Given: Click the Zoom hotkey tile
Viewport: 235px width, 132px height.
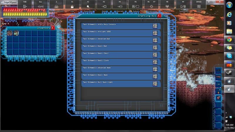Looking at the screenshot, I should 199,6.
